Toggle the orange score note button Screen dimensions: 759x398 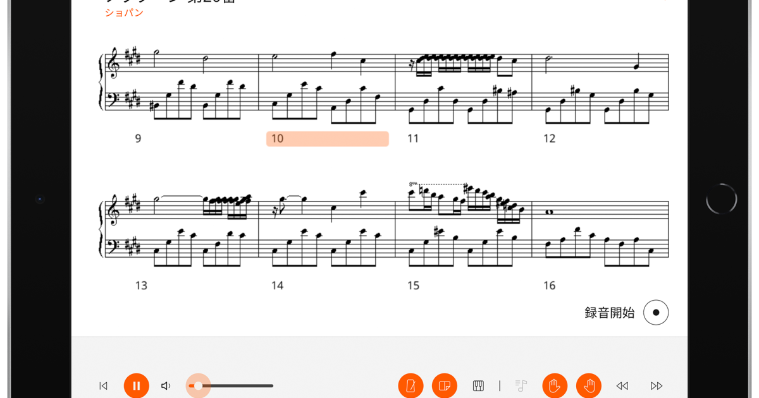tap(445, 385)
